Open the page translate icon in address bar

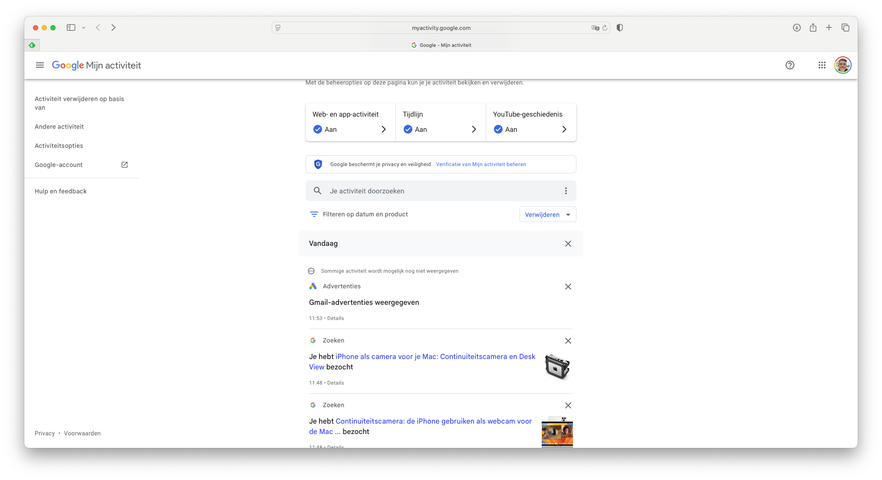coord(595,28)
